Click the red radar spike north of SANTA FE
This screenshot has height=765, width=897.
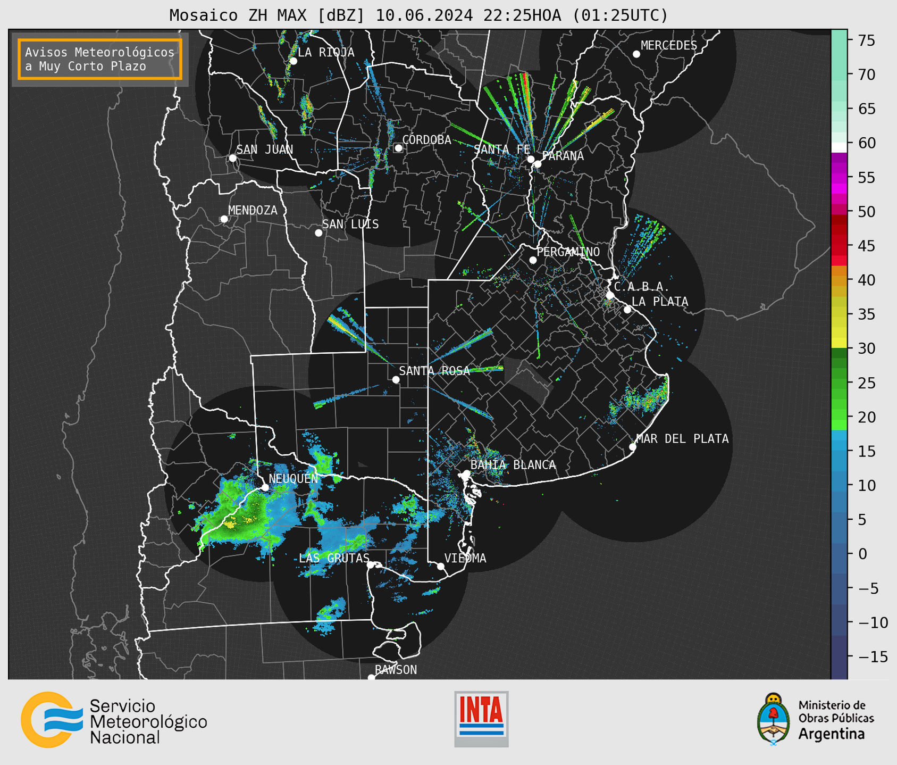pos(527,88)
